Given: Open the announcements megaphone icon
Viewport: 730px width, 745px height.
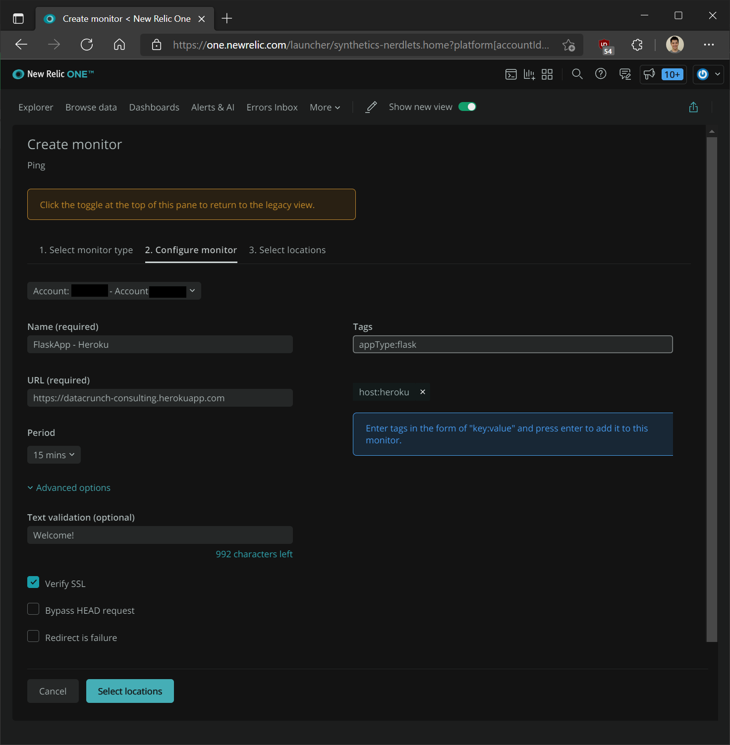Looking at the screenshot, I should click(x=649, y=74).
